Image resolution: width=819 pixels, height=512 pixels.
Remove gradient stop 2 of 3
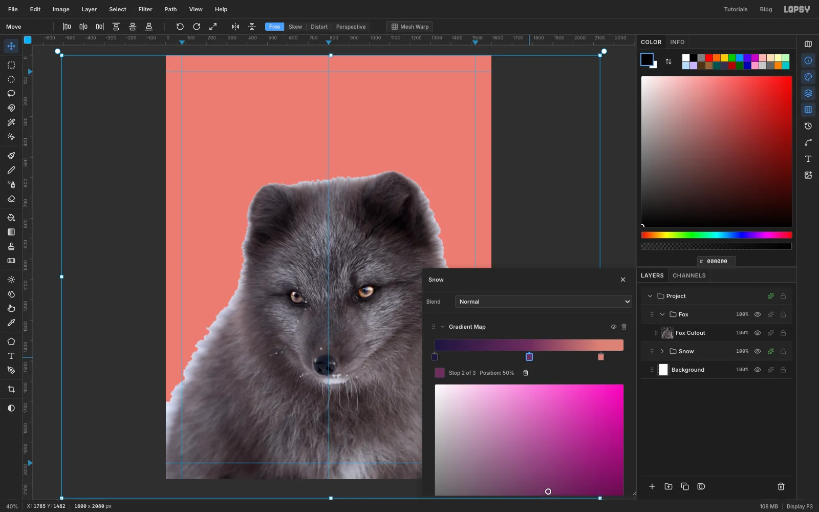click(x=526, y=373)
